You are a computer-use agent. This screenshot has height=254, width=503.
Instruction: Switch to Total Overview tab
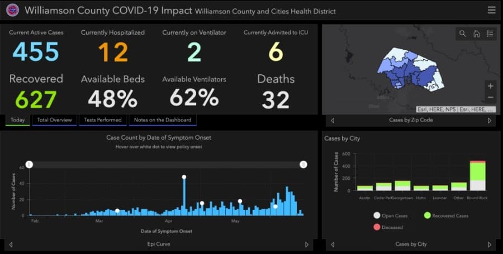(x=54, y=120)
